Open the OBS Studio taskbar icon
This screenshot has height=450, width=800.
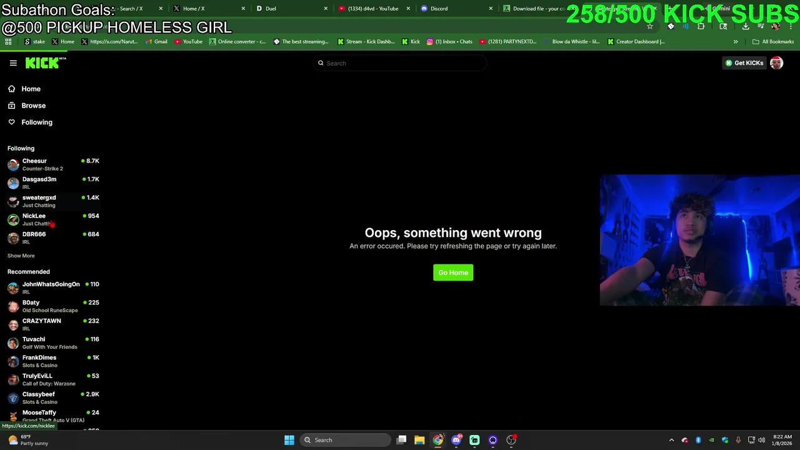511,440
